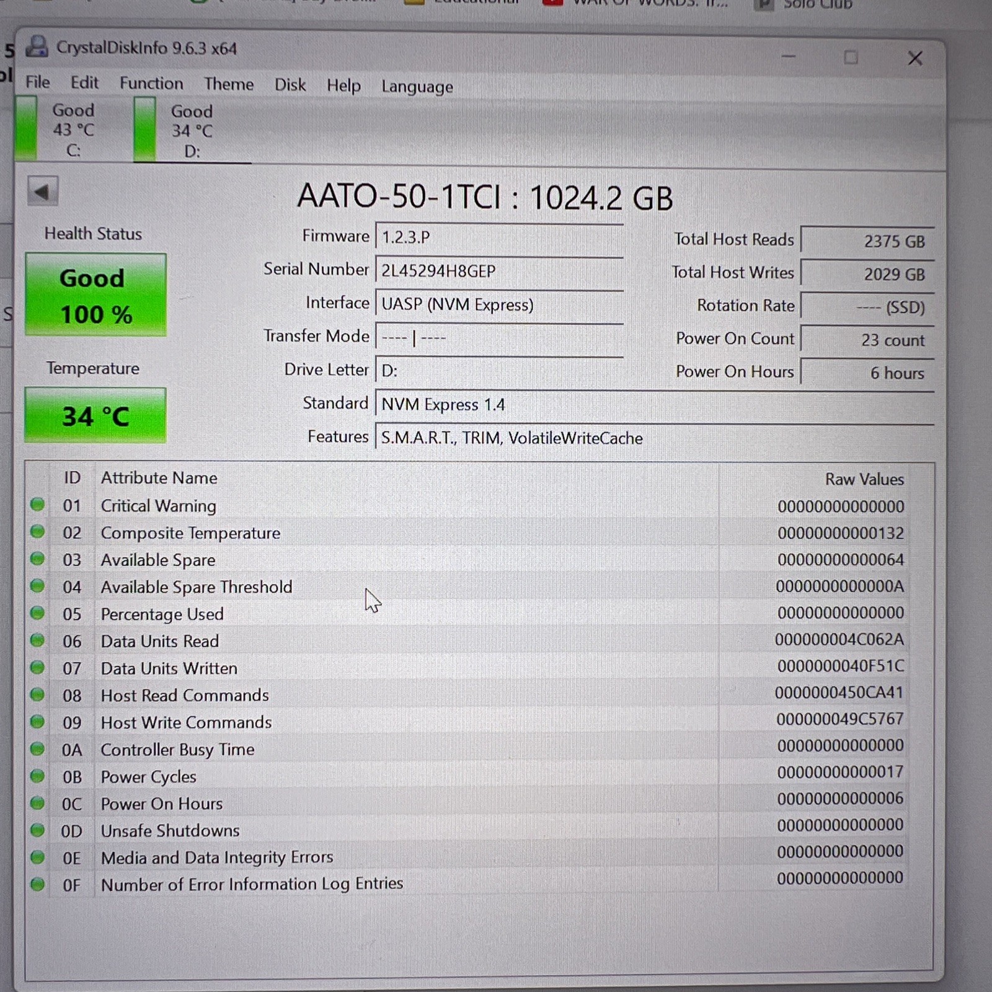Viewport: 992px width, 992px height.
Task: Click Total Host Writes value 2029 GB
Action: pos(867,274)
